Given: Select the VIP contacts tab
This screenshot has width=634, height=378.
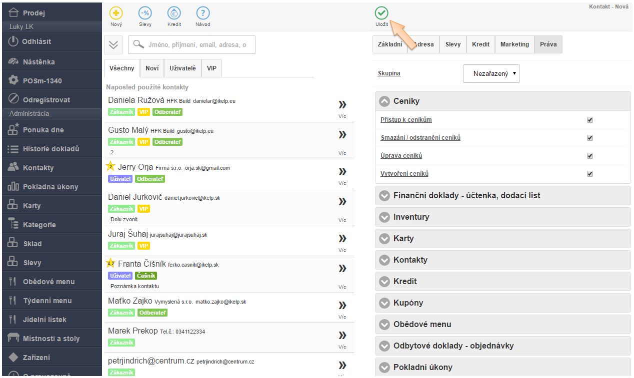Looking at the screenshot, I should point(211,68).
